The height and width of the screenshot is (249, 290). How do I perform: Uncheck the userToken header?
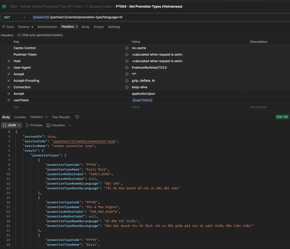pos(9,100)
